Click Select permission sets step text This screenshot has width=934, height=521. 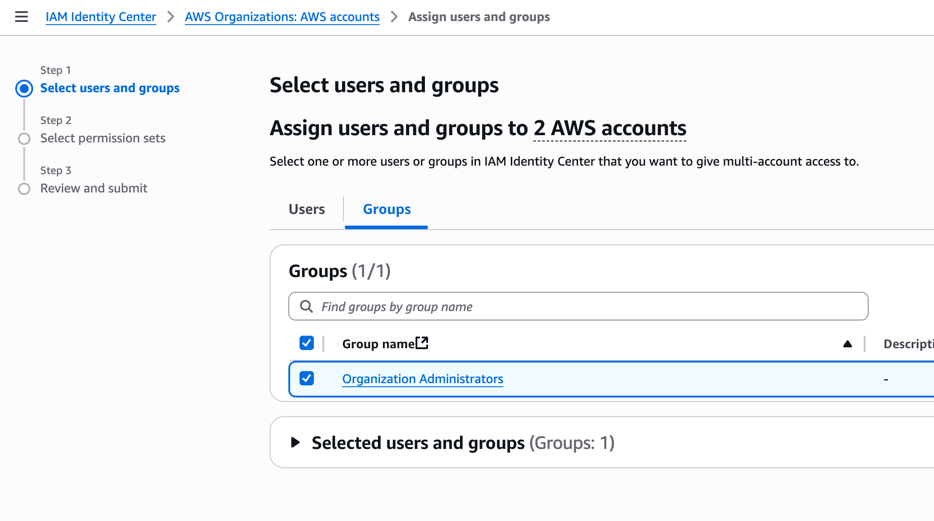(103, 138)
